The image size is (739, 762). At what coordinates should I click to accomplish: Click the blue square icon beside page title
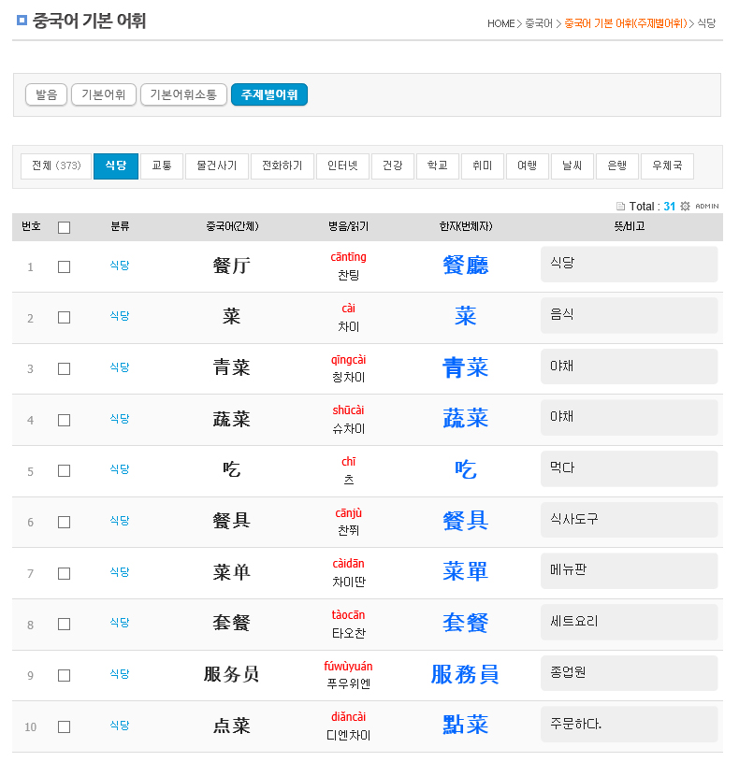tap(22, 20)
